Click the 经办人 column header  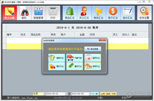(x=127, y=35)
